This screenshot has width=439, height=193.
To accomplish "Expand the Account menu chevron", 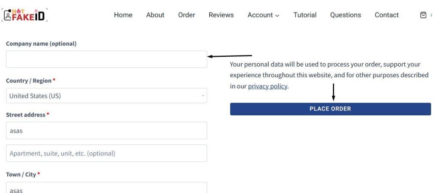I will (x=277, y=16).
